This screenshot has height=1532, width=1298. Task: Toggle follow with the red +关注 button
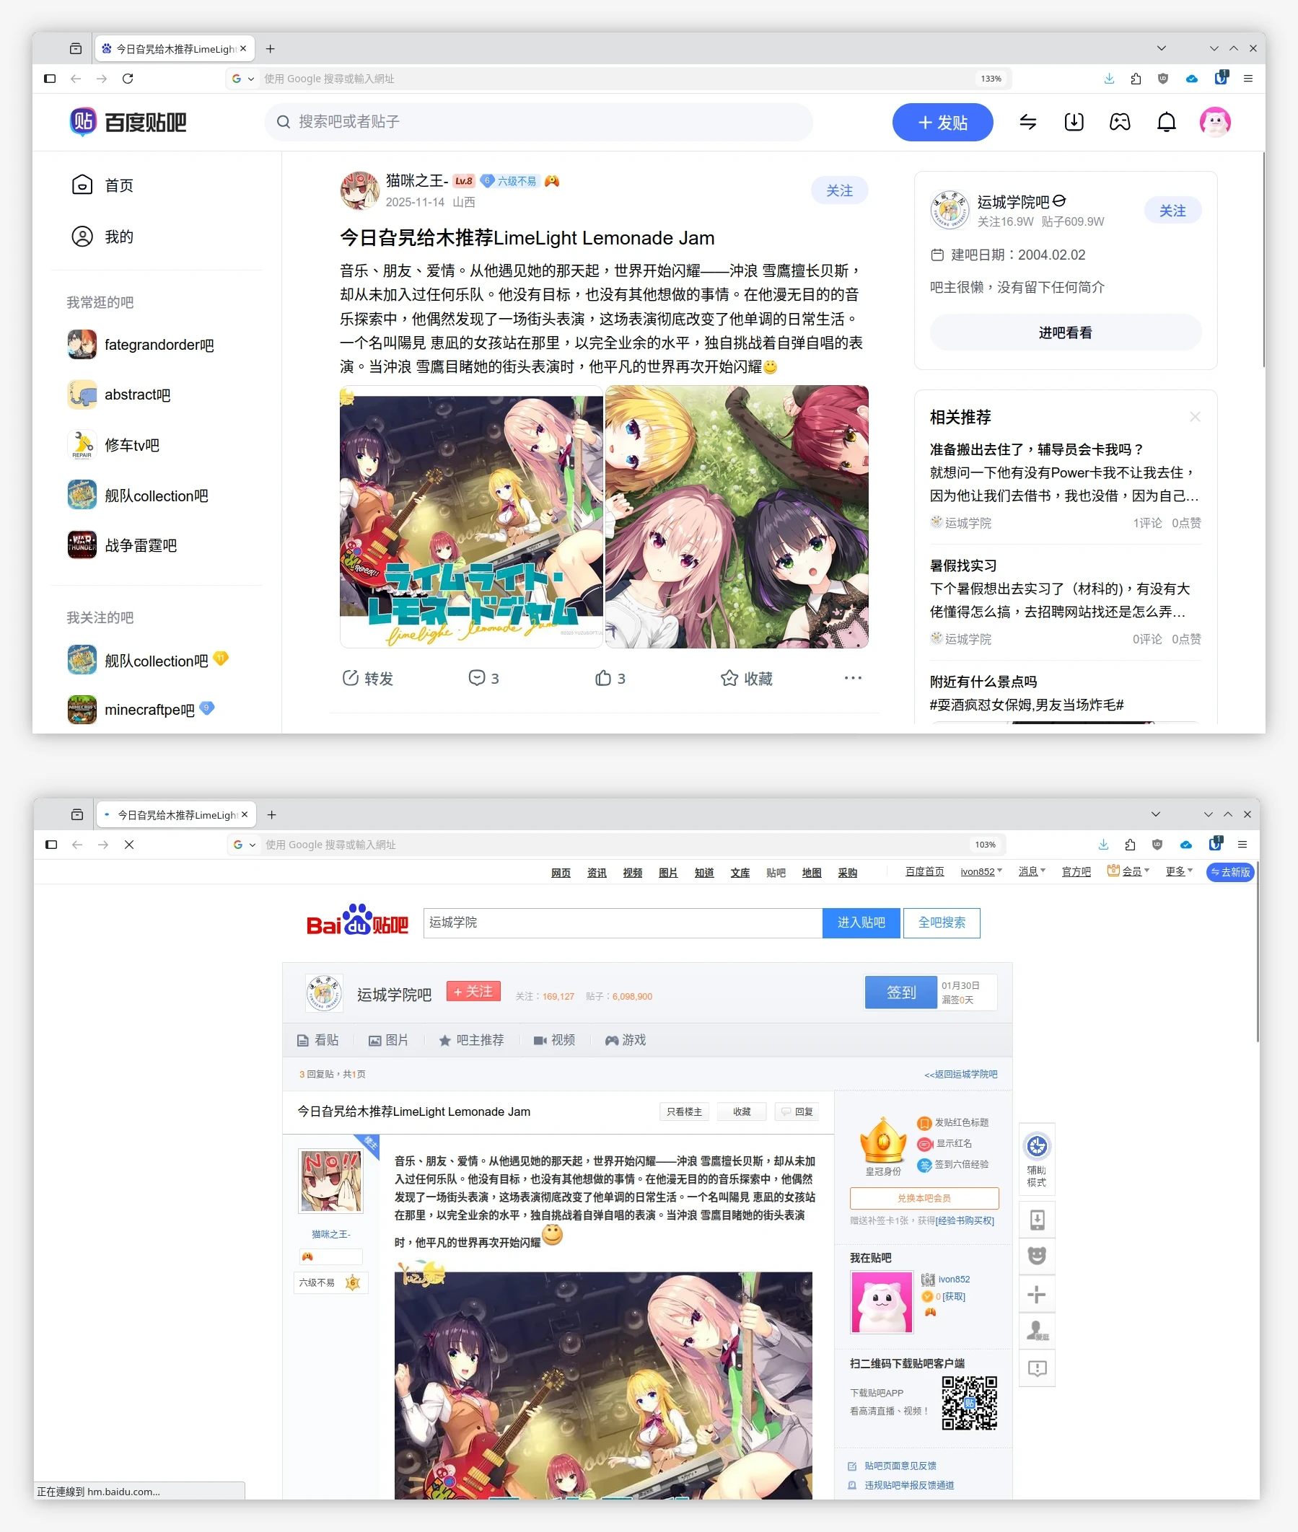point(473,992)
